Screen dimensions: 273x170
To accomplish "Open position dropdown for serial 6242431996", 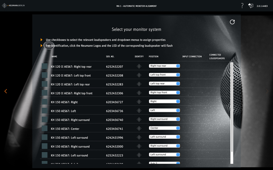I will point(165,137).
